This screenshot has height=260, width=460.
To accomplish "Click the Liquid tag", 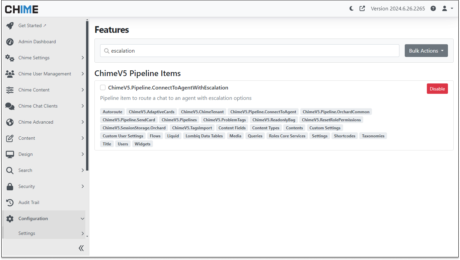I will [173, 136].
